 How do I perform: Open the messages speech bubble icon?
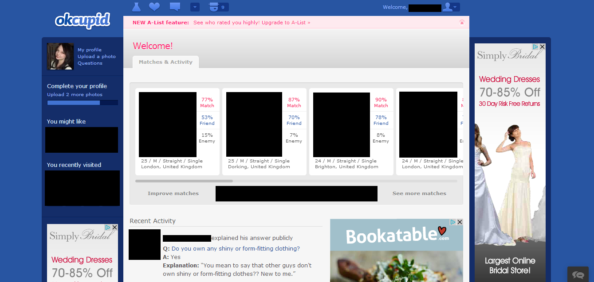point(175,7)
